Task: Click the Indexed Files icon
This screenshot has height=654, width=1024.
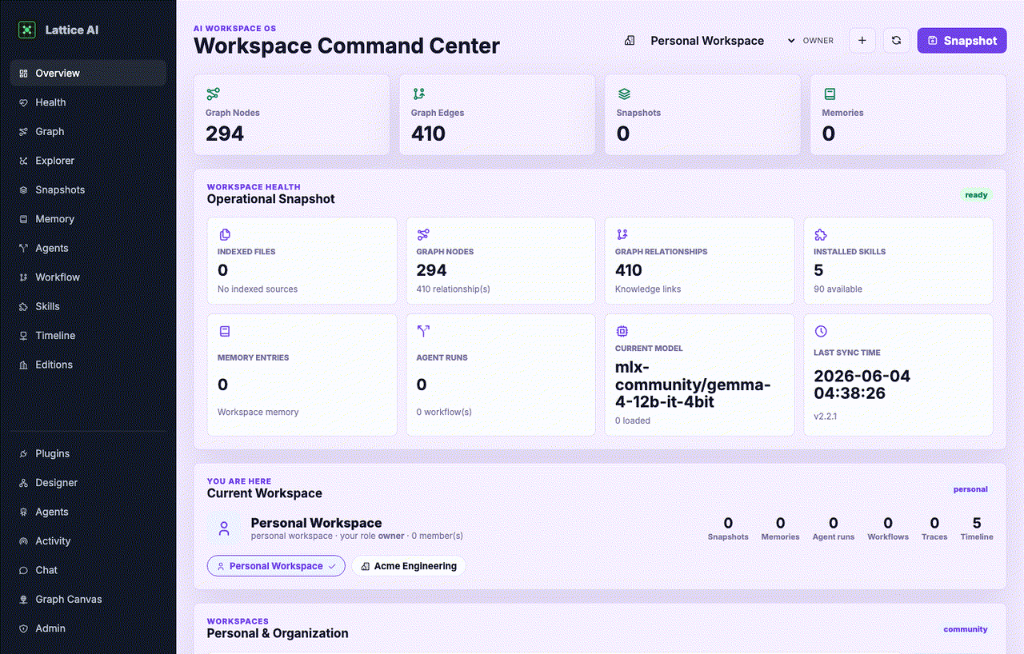Action: click(x=225, y=234)
